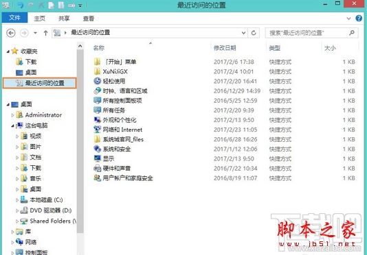Click the Back navigation arrow
This screenshot has height=255, width=367.
tap(11, 33)
